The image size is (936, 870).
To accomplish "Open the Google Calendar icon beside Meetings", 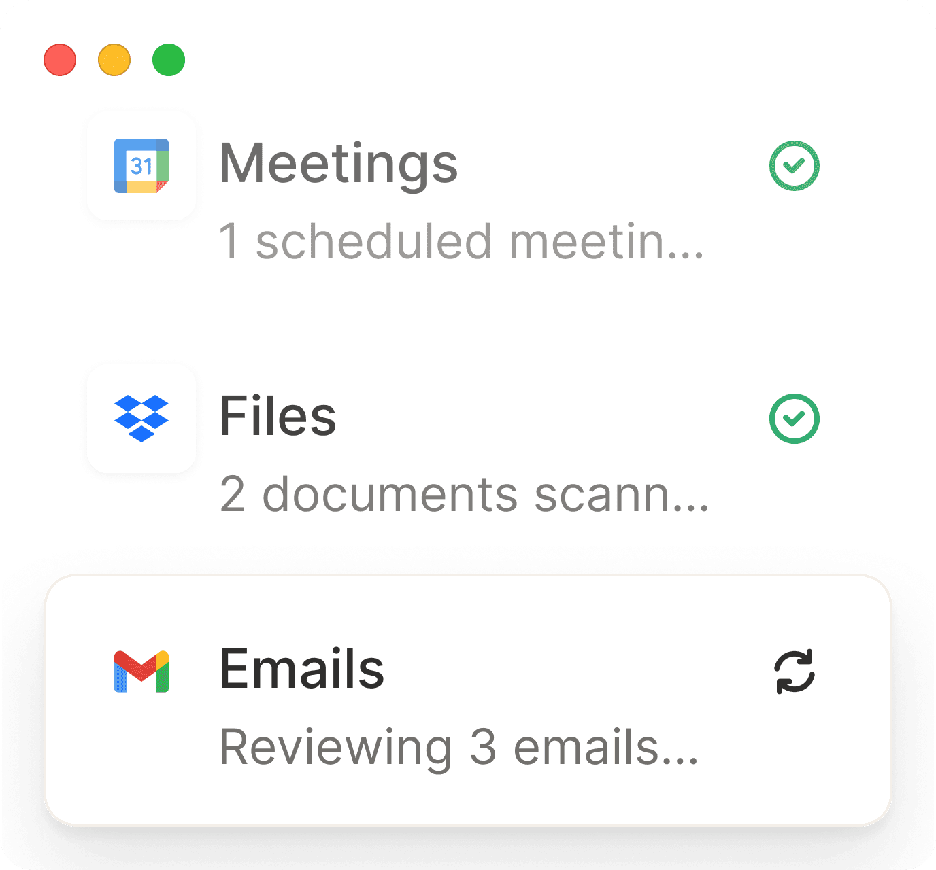I will coord(141,166).
